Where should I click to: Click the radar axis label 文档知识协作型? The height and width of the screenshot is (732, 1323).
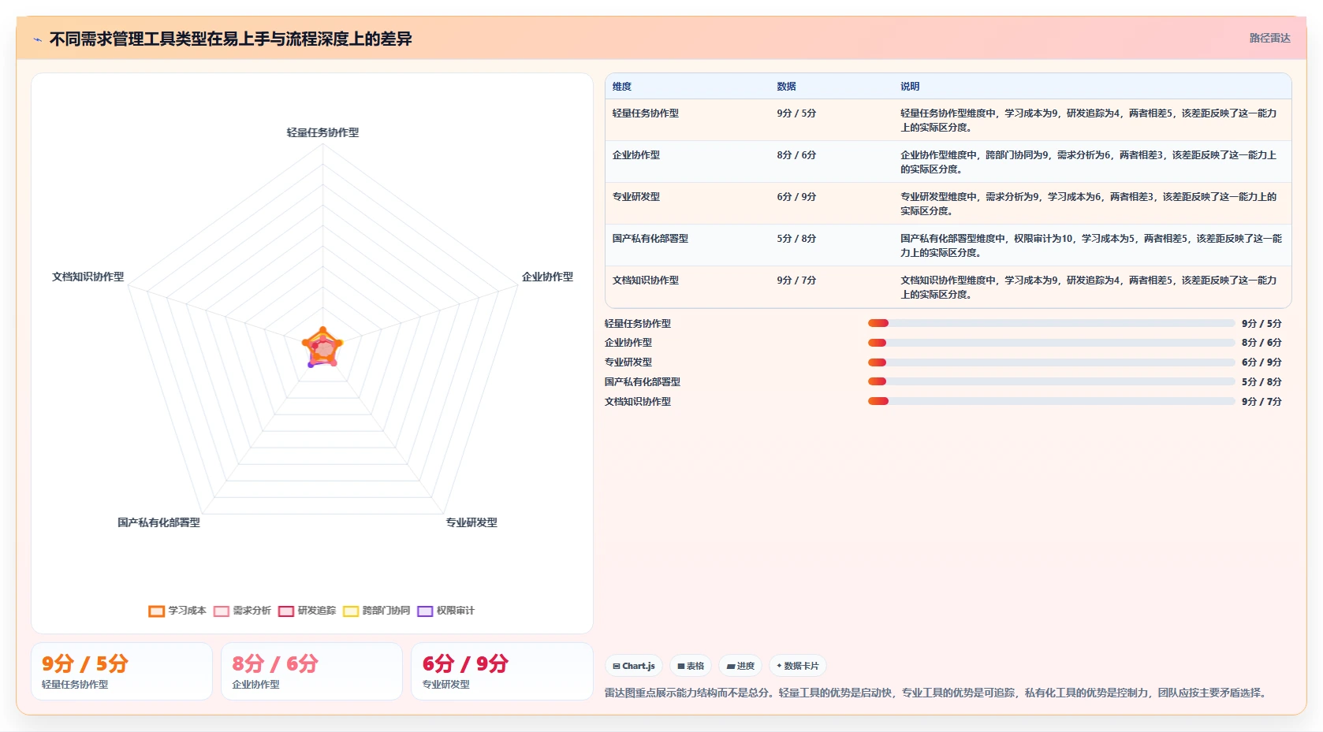point(88,277)
